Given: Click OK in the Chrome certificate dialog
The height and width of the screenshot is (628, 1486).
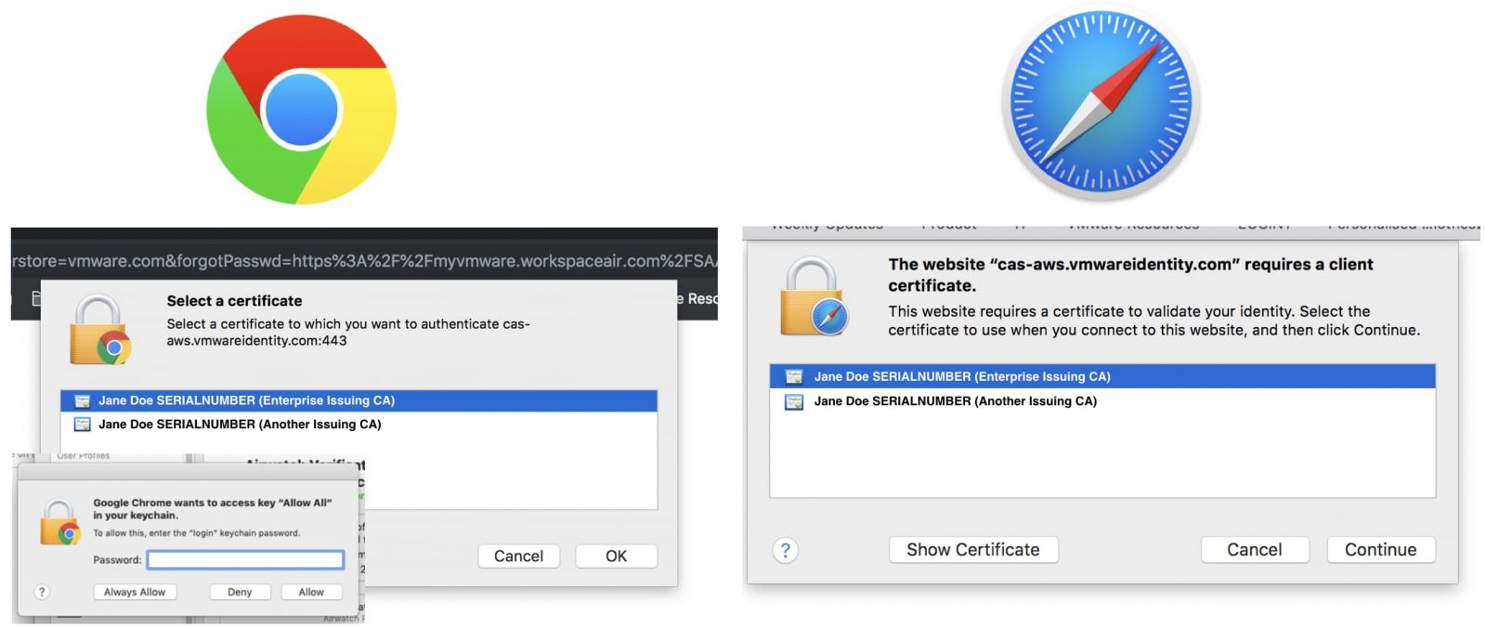Looking at the screenshot, I should pyautogui.click(x=616, y=556).
